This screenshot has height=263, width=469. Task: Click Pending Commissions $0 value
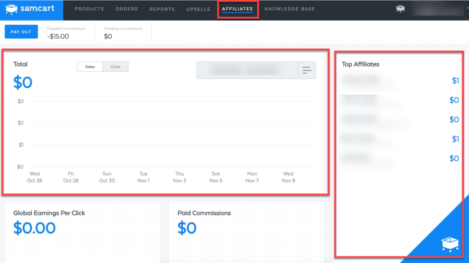click(108, 36)
